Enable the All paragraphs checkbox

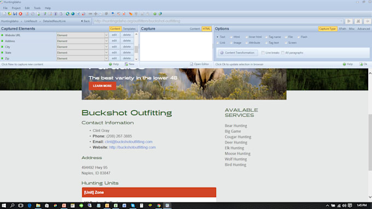tap(283, 53)
